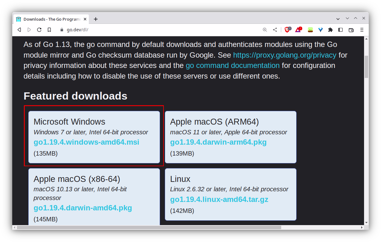The height and width of the screenshot is (242, 381).
Task: Open the Brave Shields panel
Action: pos(287,30)
